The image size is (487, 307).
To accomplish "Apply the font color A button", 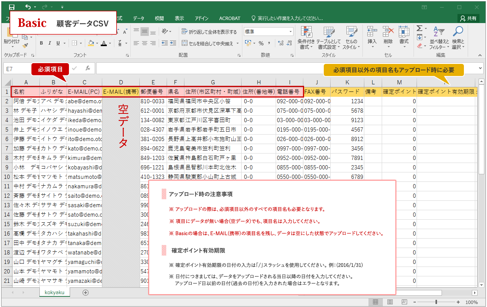I will click(104, 43).
